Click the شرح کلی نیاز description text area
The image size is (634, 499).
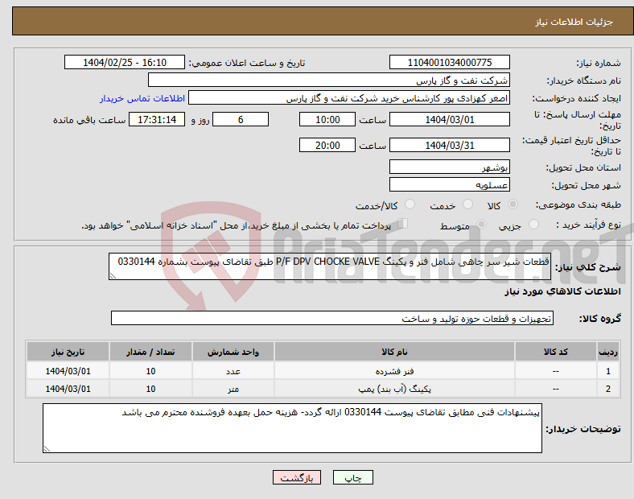[x=330, y=266]
